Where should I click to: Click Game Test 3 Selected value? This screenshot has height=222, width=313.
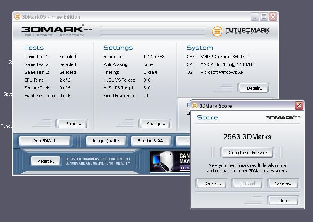point(68,72)
